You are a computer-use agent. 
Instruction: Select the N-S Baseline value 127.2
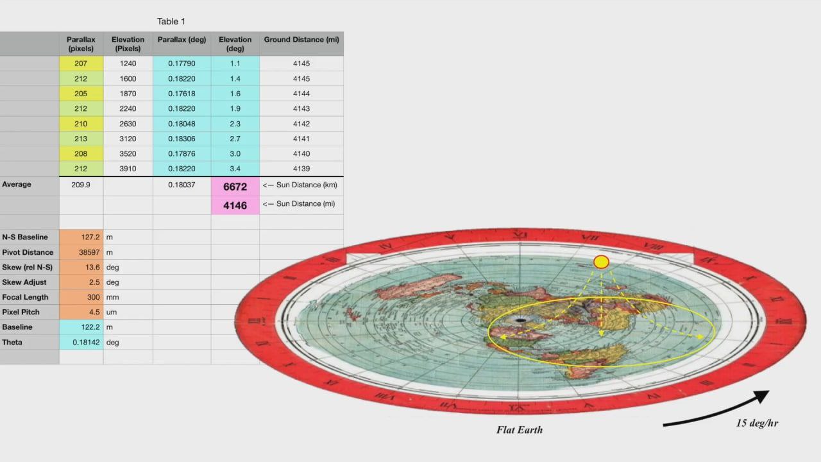click(x=81, y=237)
